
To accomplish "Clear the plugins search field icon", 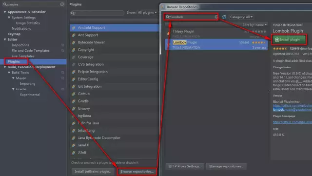I will (x=62, y=4).
